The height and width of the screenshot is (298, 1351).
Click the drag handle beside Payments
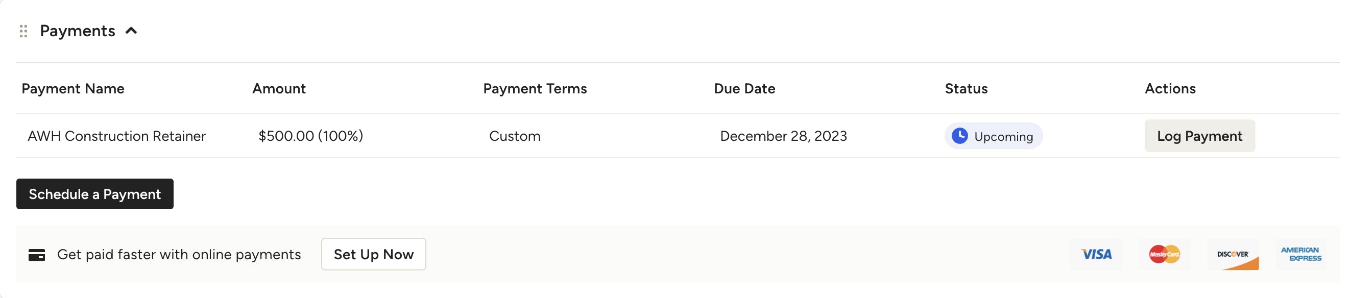(x=23, y=32)
